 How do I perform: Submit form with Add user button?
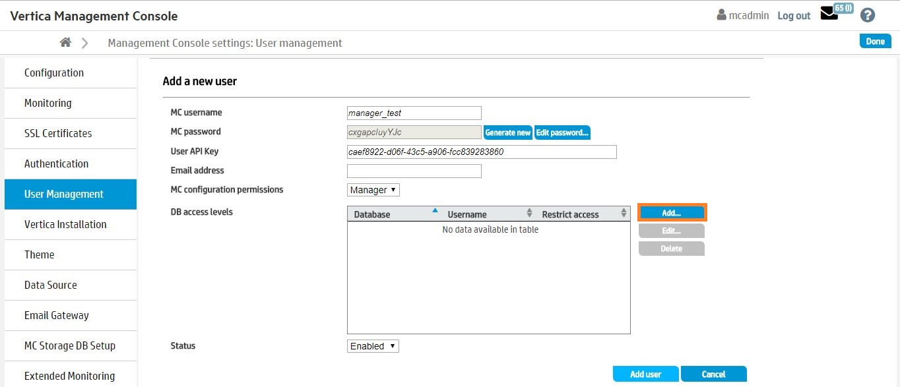tap(645, 374)
